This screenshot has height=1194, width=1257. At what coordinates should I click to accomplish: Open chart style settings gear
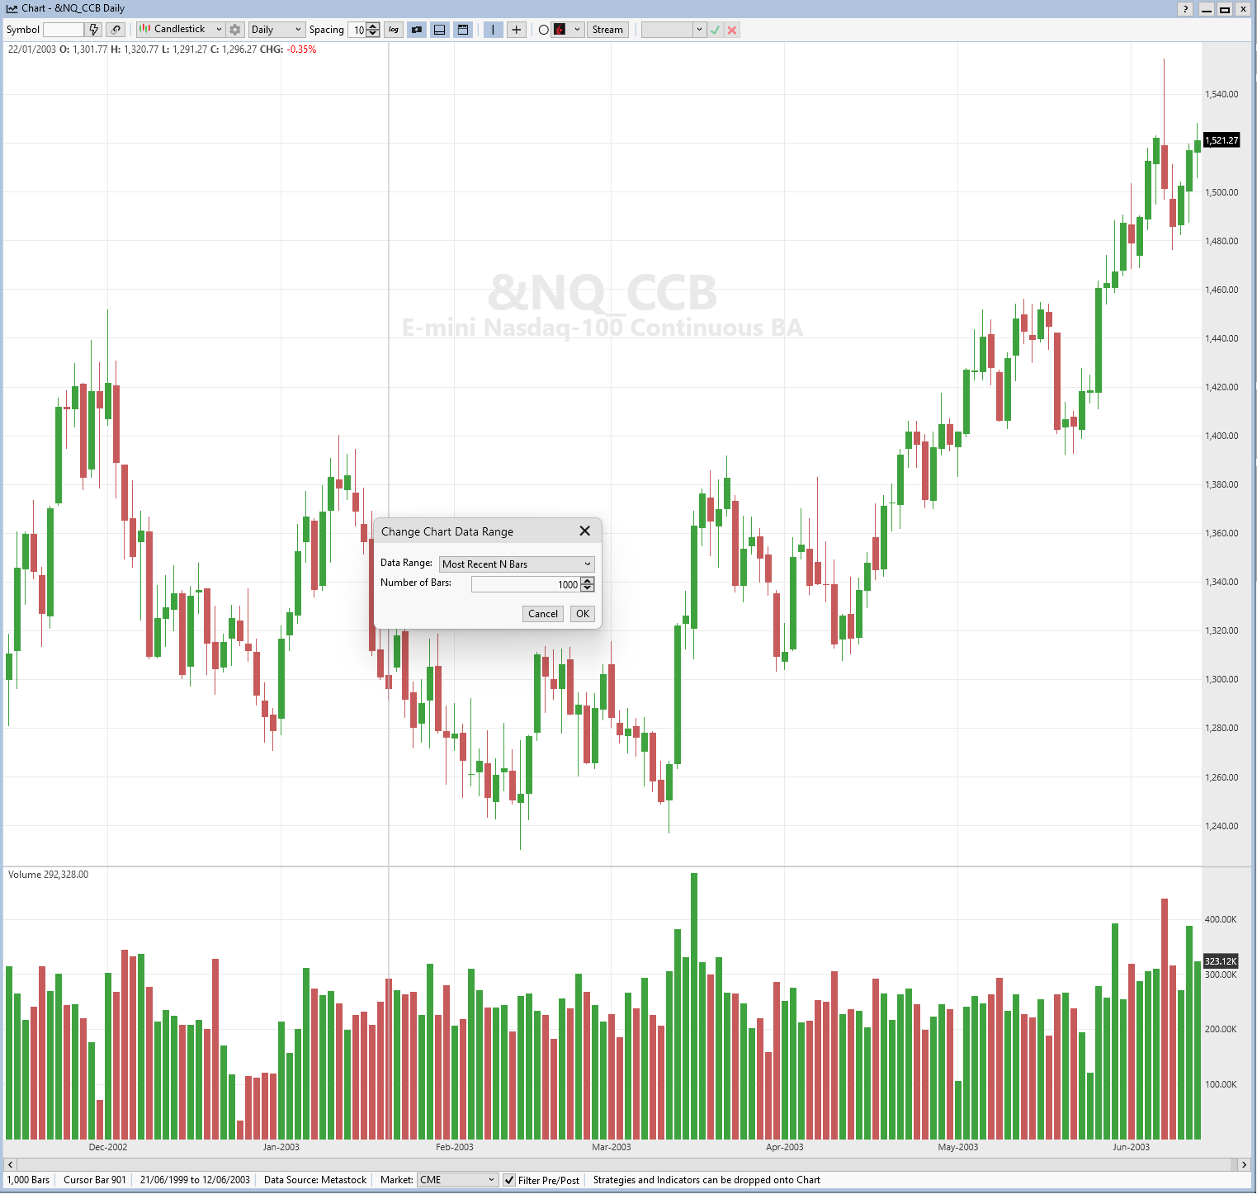235,30
